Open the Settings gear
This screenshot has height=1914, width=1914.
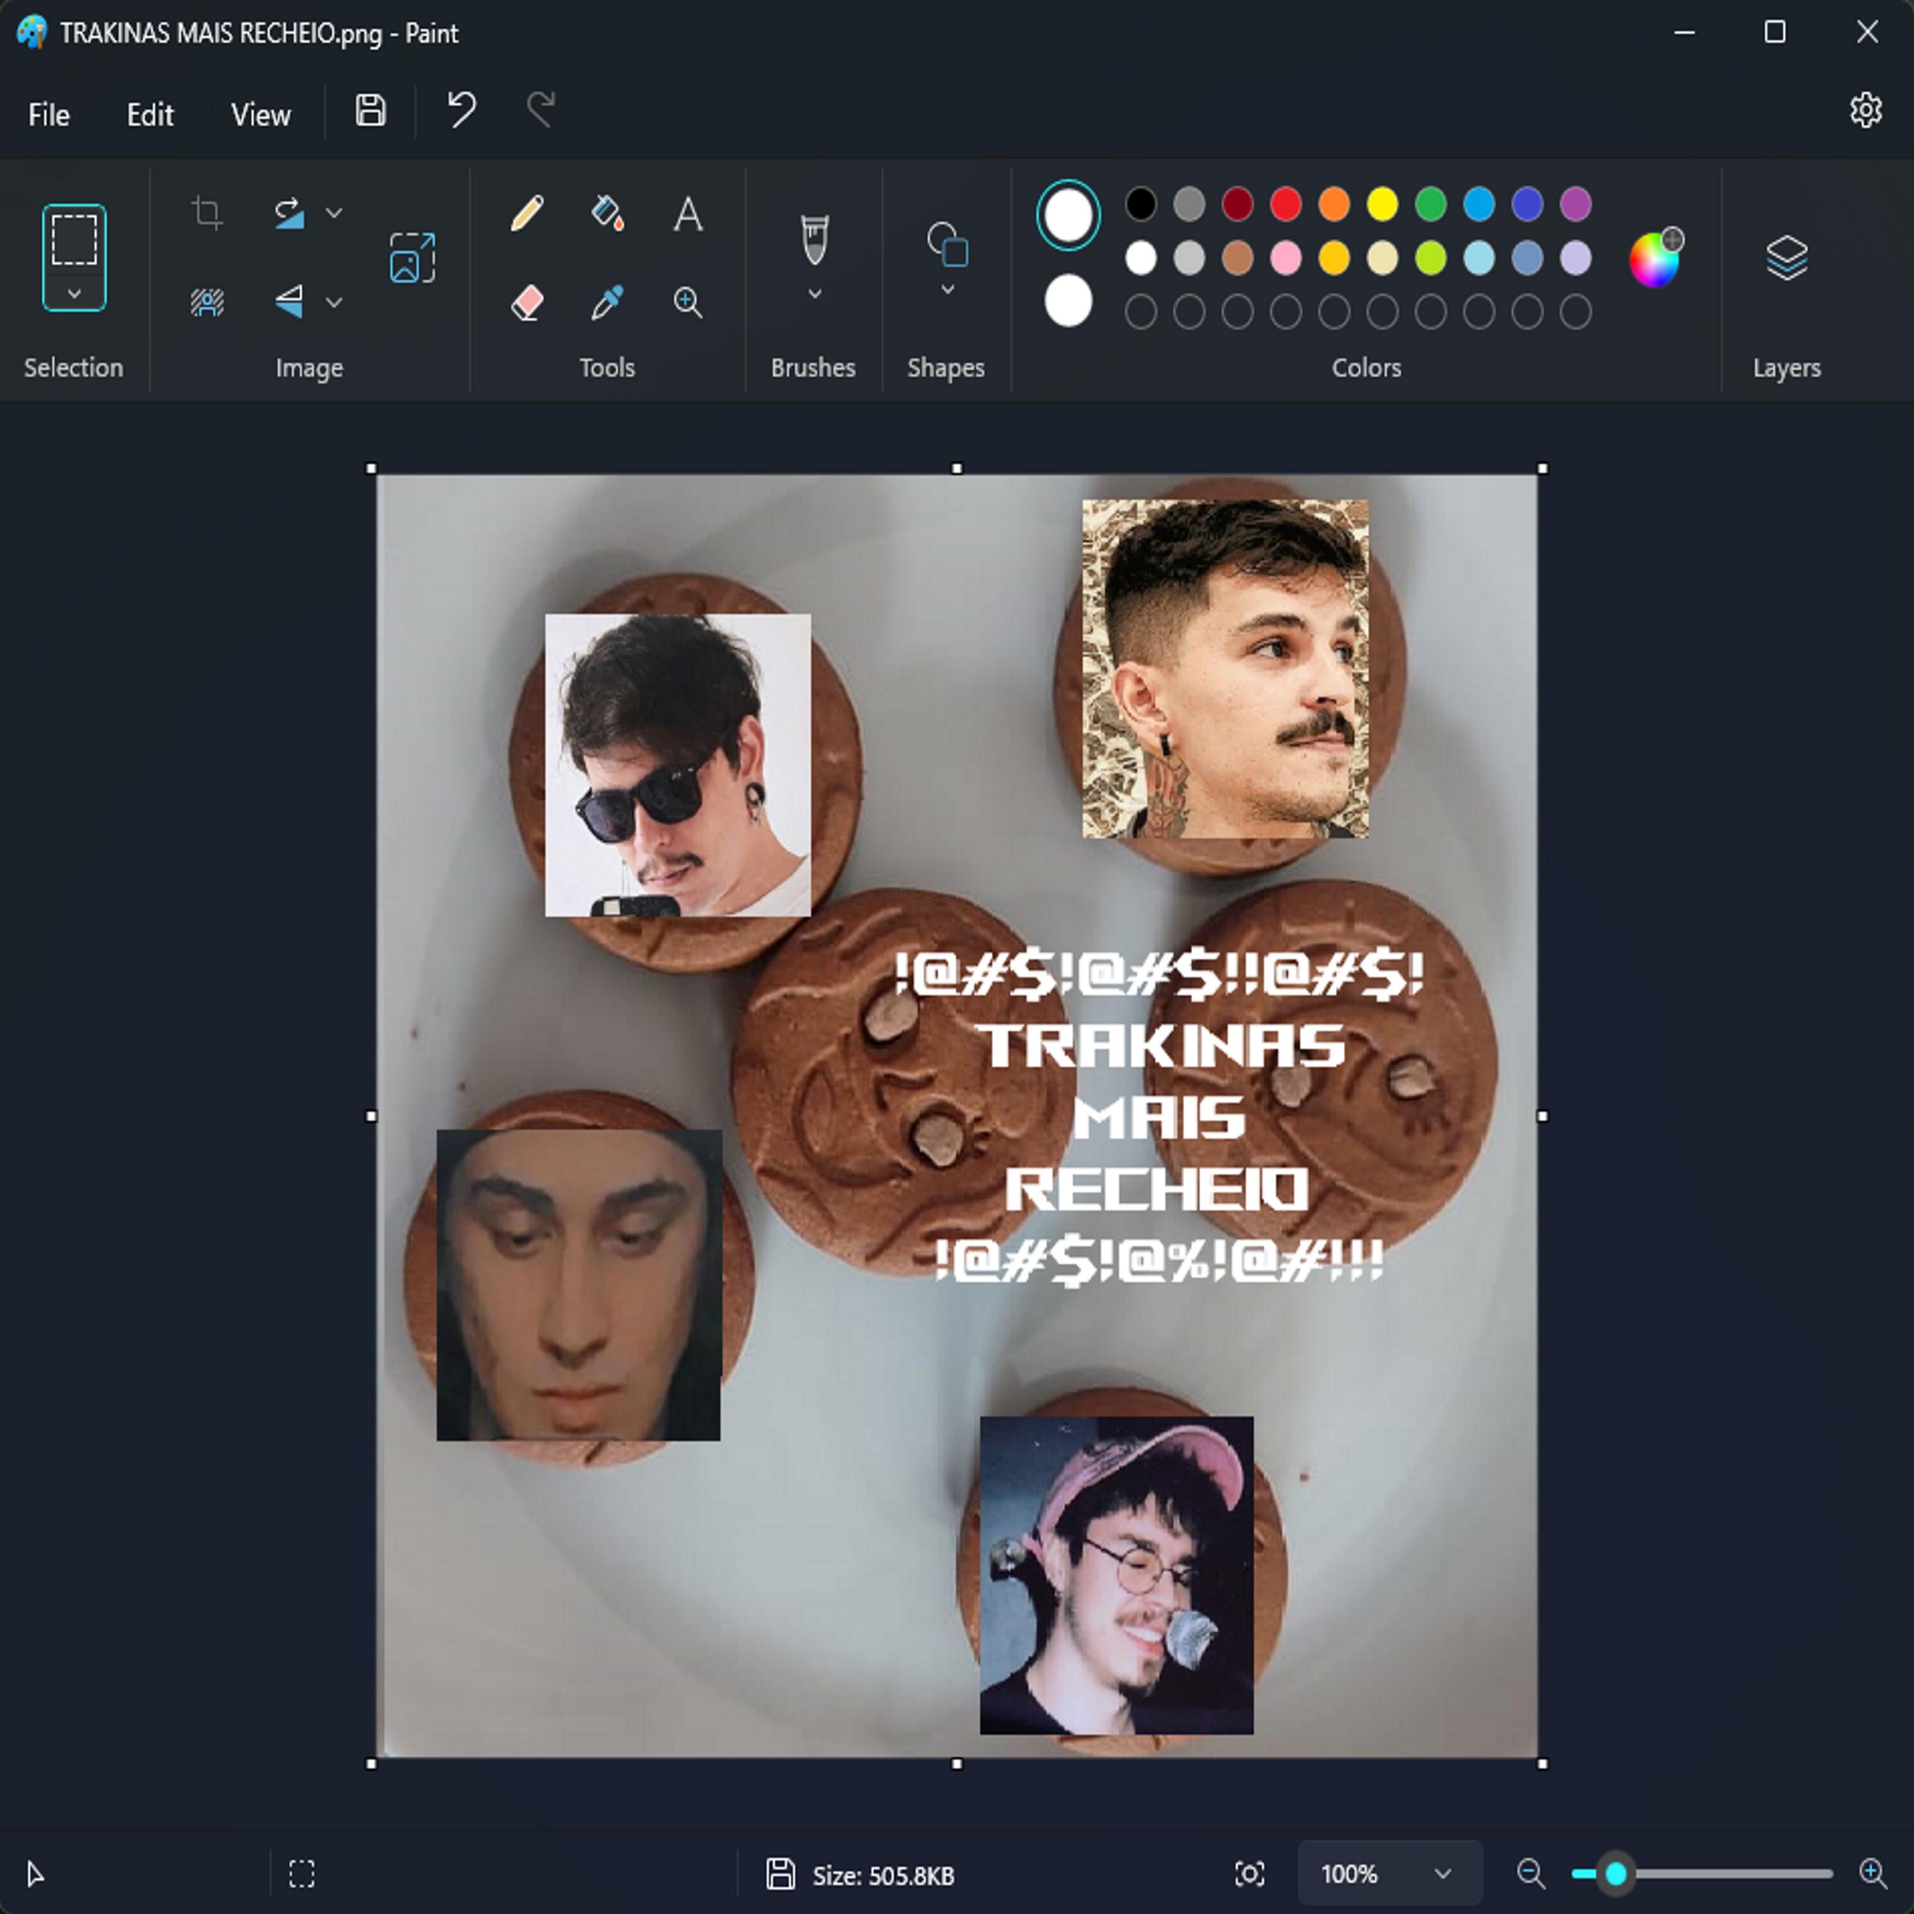click(x=1866, y=110)
